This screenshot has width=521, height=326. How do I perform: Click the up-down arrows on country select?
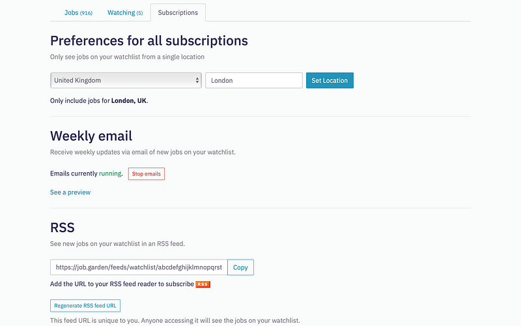click(197, 80)
